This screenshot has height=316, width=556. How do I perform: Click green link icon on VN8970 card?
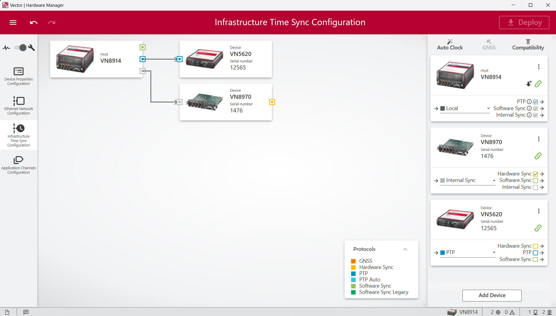point(538,156)
